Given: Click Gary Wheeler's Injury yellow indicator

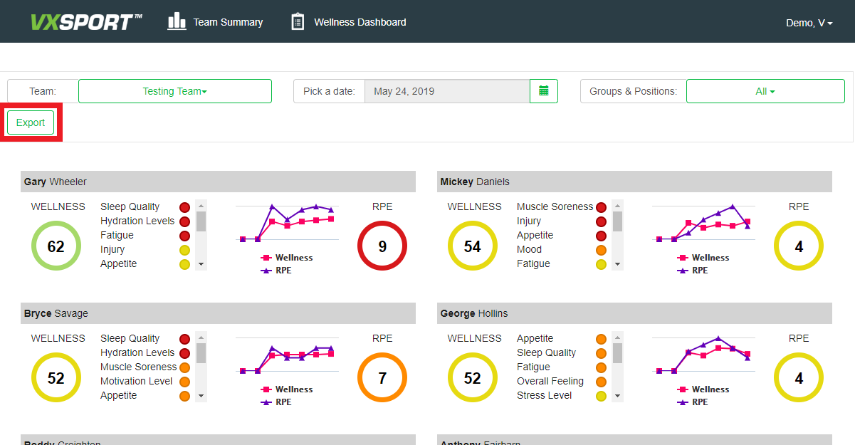Looking at the screenshot, I should tap(184, 250).
